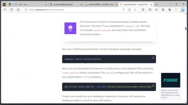Click the config inline code word
Screen dimensions: 188x105
pos(86,77)
